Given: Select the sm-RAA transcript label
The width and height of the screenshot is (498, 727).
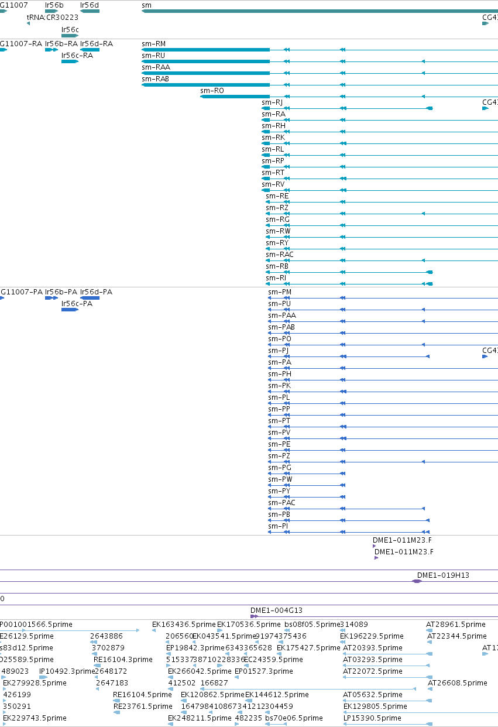Looking at the screenshot, I should pyautogui.click(x=156, y=67).
